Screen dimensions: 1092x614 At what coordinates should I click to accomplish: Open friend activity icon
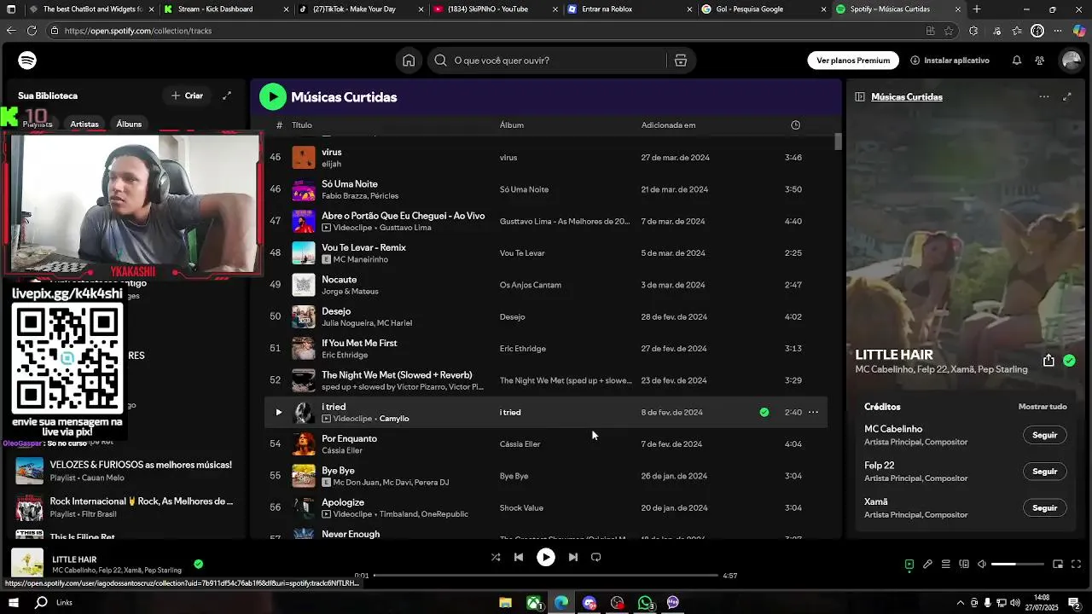pos(1039,61)
